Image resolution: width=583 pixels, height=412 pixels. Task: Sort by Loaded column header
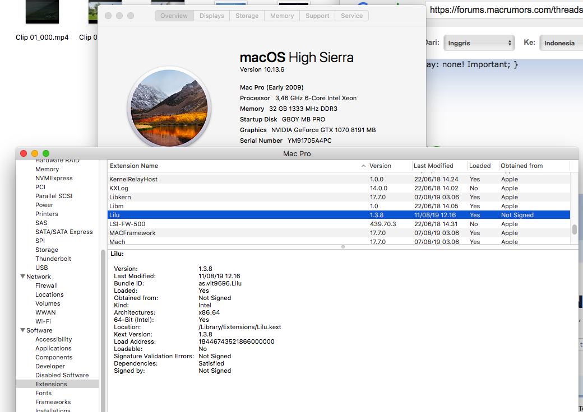[x=483, y=166]
